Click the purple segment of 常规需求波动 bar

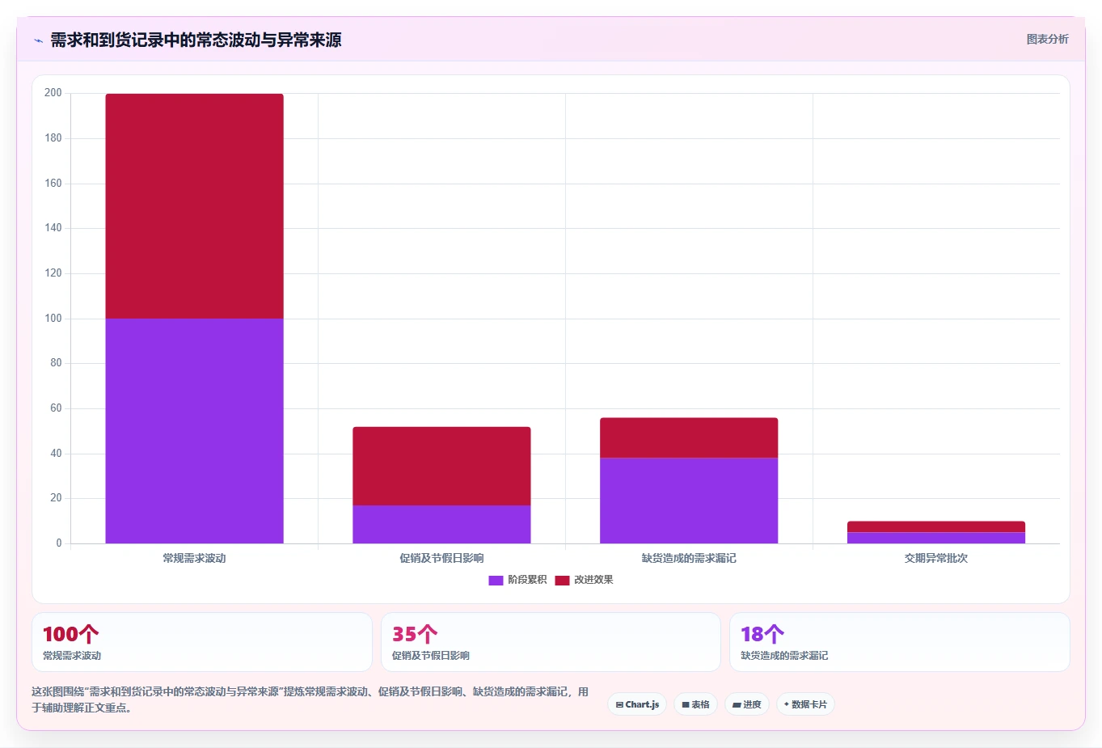click(194, 431)
